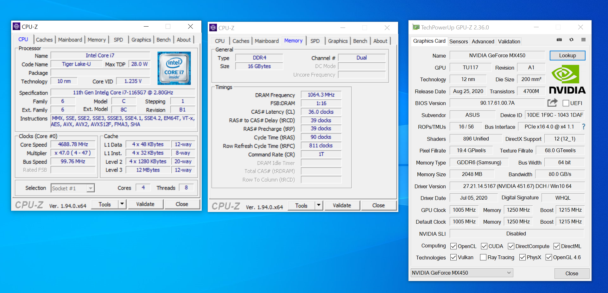The height and width of the screenshot is (293, 608).
Task: Toggle CUDA checkbox
Action: (484, 246)
